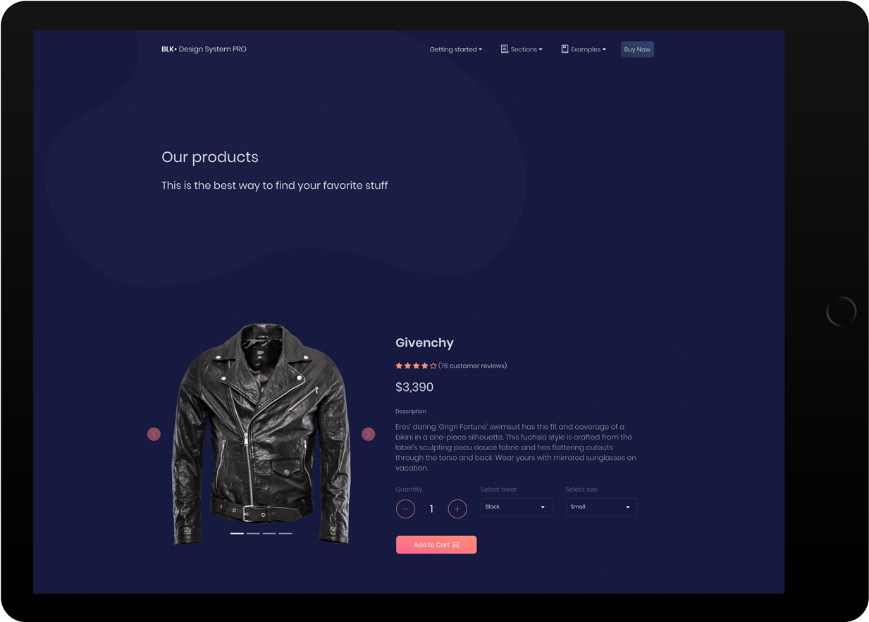Click the carousel previous arrow icon
This screenshot has width=869, height=622.
pyautogui.click(x=154, y=435)
